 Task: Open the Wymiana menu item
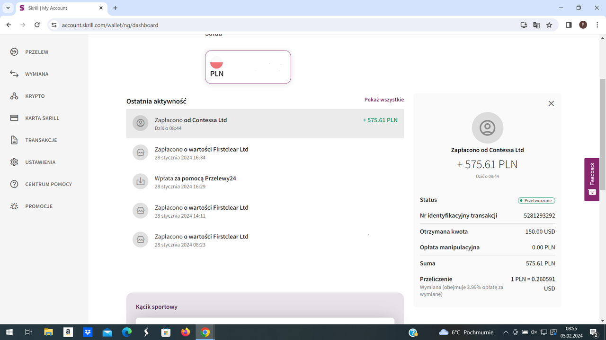(x=36, y=74)
